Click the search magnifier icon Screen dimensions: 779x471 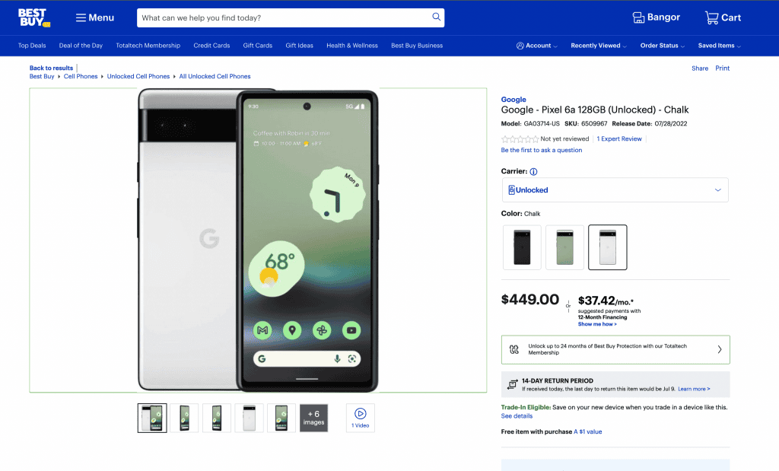click(x=436, y=17)
